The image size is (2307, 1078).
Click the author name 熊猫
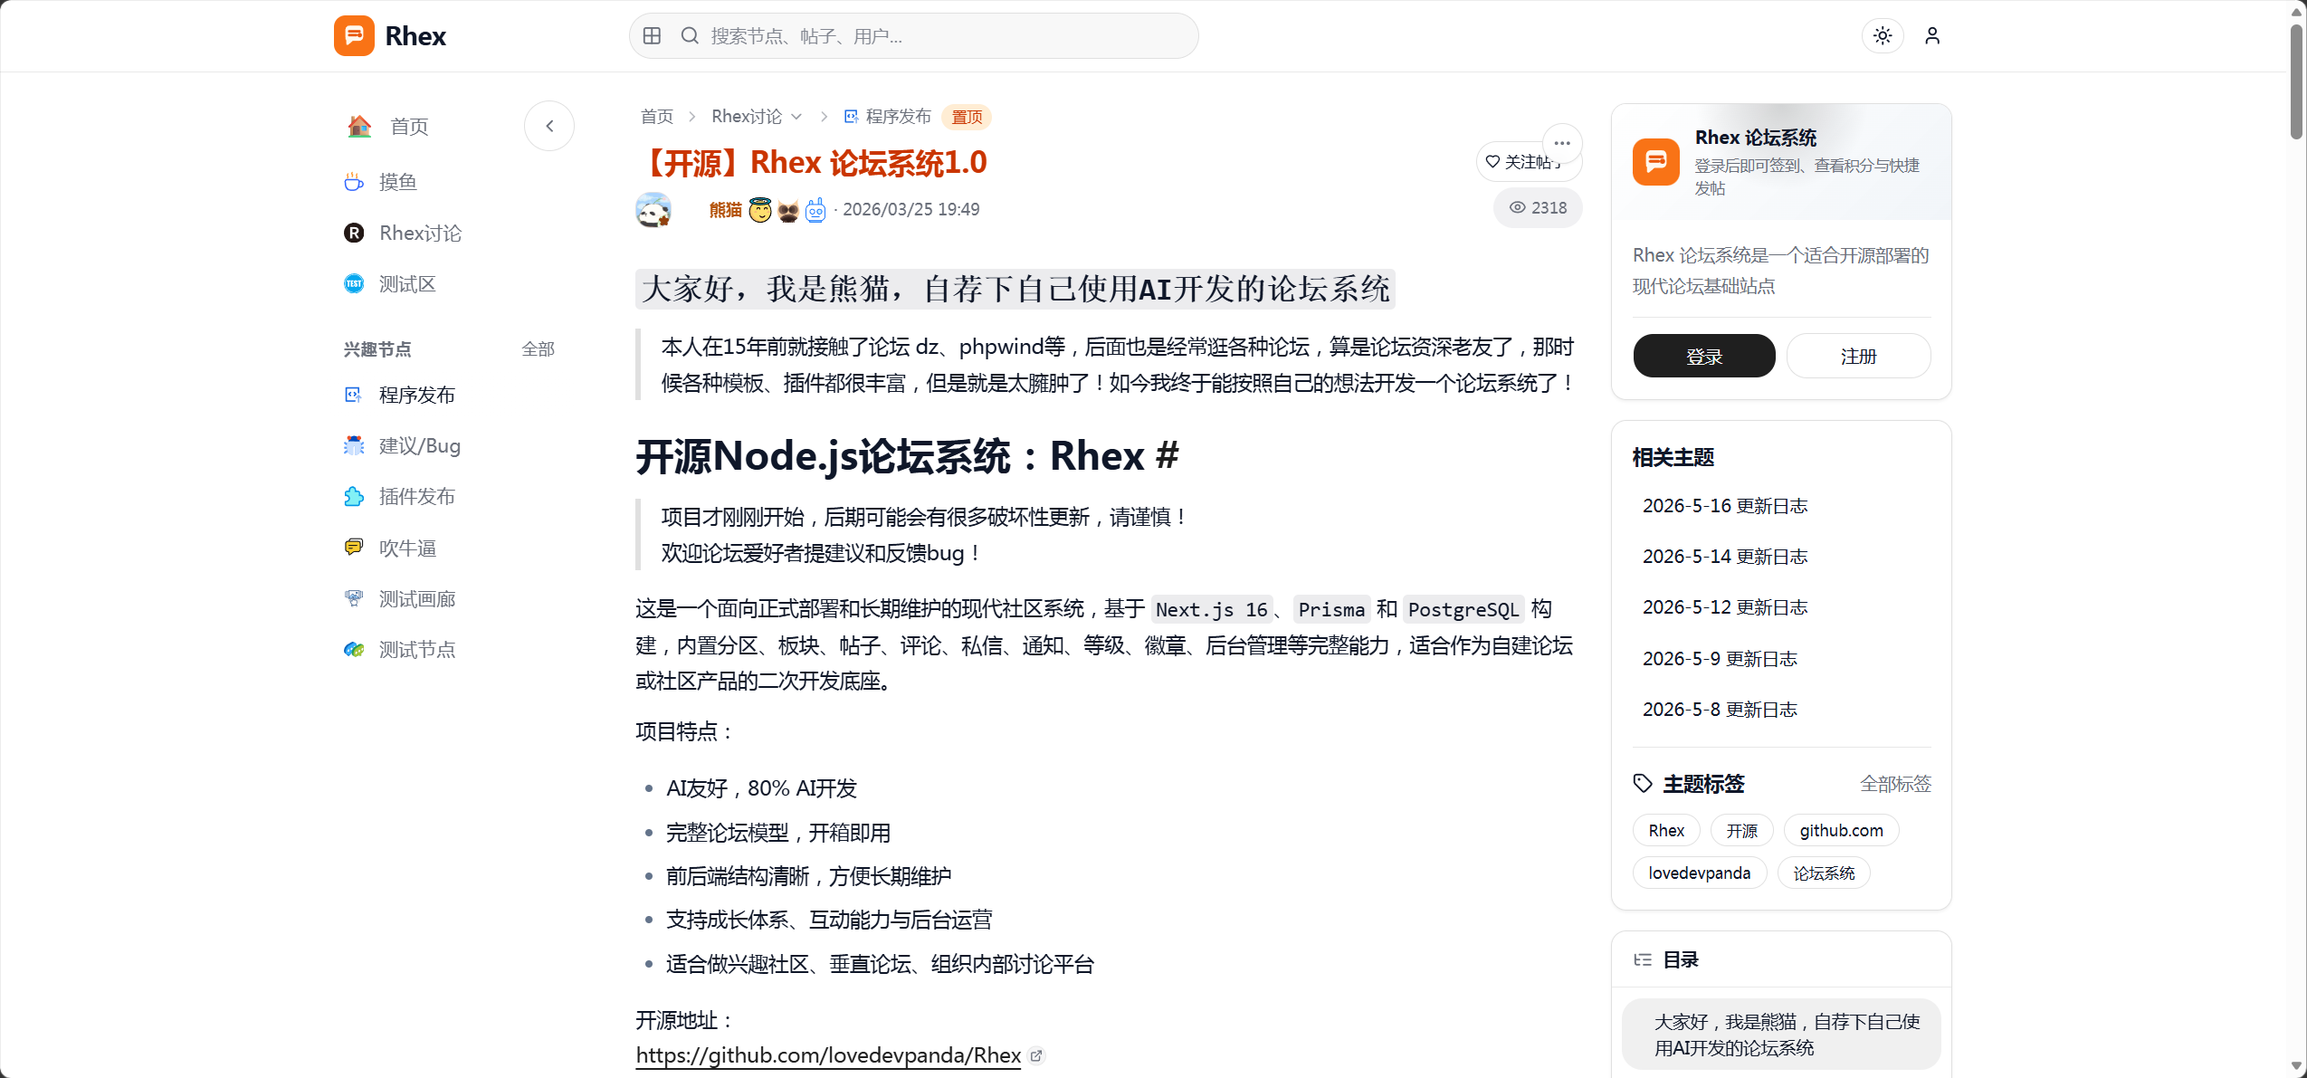pos(725,210)
